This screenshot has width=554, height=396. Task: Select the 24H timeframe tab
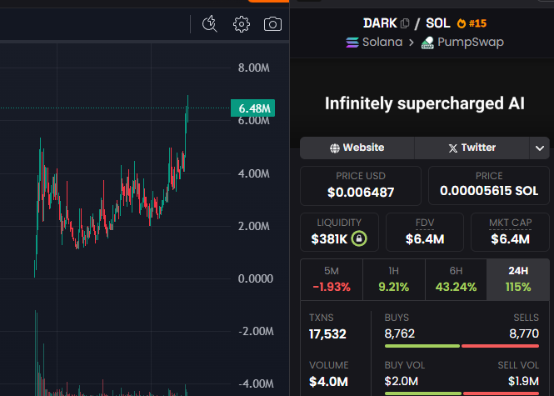pos(518,279)
